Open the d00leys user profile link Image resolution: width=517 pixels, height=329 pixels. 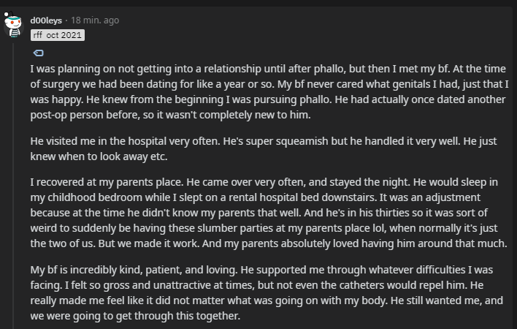click(x=46, y=20)
